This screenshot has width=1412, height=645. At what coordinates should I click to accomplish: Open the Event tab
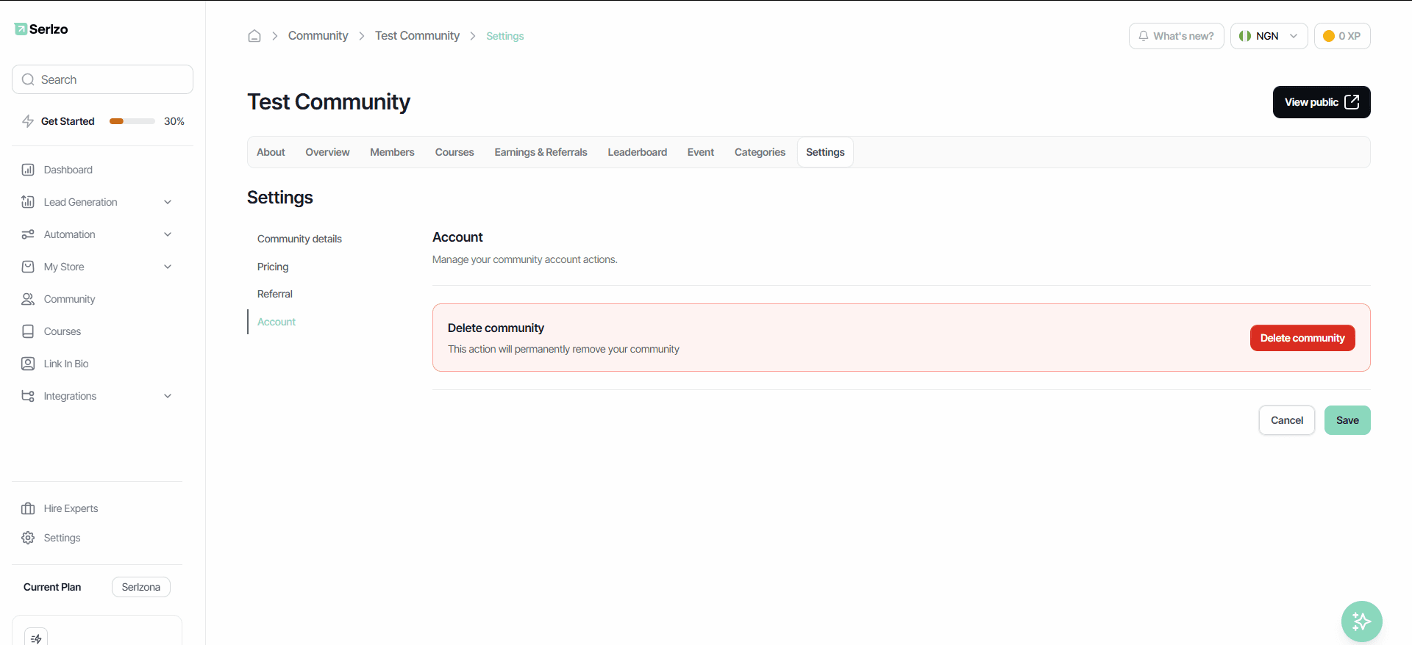point(701,152)
